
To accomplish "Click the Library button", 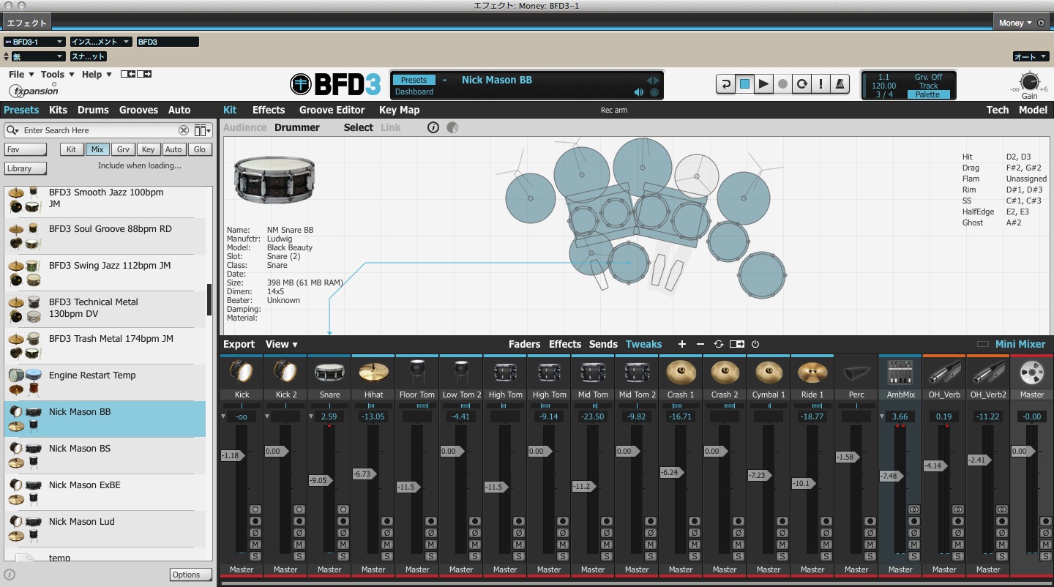I will pyautogui.click(x=25, y=168).
